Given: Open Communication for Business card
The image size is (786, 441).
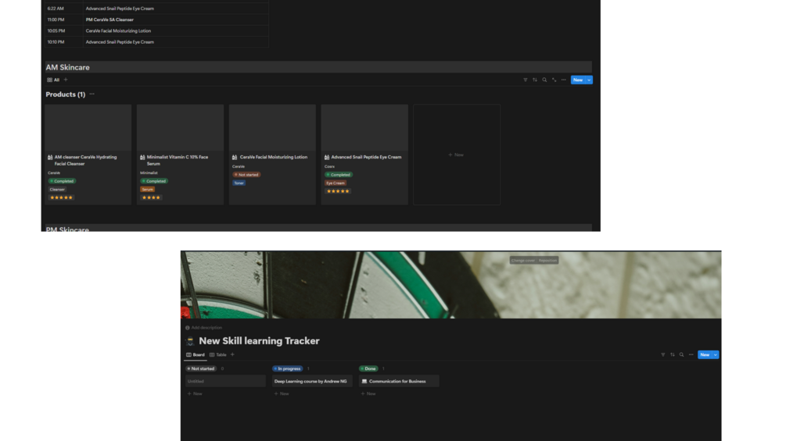Looking at the screenshot, I should (399, 381).
